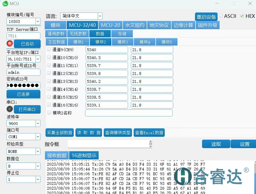Select the 地灾协议 protocol tab
Image resolution: width=256 pixels, height=194 pixels.
(x=159, y=25)
